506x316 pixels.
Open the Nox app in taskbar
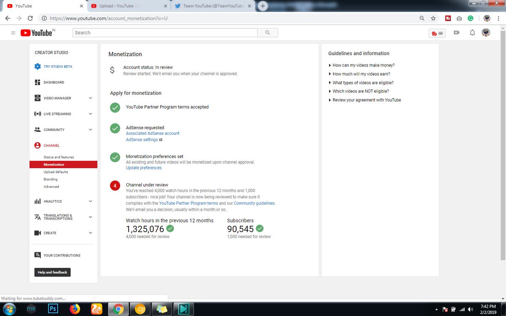[31, 309]
